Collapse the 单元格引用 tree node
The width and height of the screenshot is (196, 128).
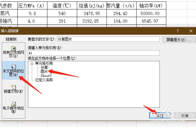coord(32,64)
